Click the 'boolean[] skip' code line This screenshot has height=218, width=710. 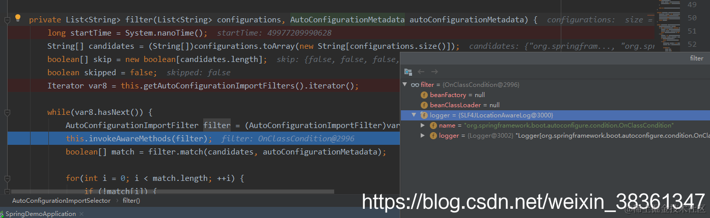[x=157, y=59]
